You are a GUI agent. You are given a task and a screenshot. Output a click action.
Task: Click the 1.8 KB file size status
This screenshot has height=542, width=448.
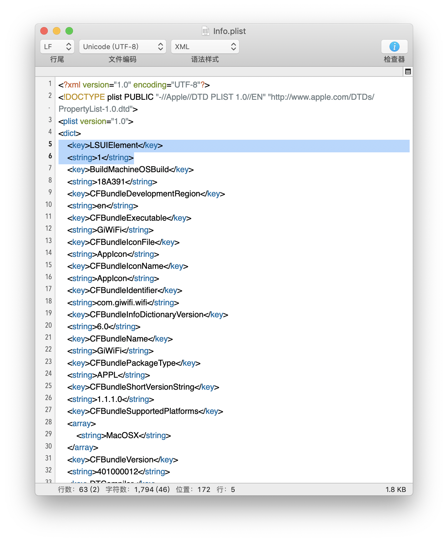pyautogui.click(x=396, y=489)
